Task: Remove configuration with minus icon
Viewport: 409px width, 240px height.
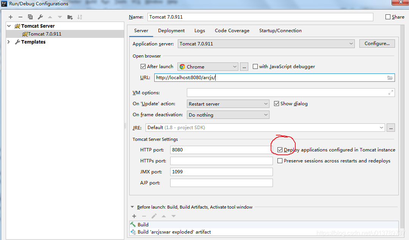Action: point(20,17)
